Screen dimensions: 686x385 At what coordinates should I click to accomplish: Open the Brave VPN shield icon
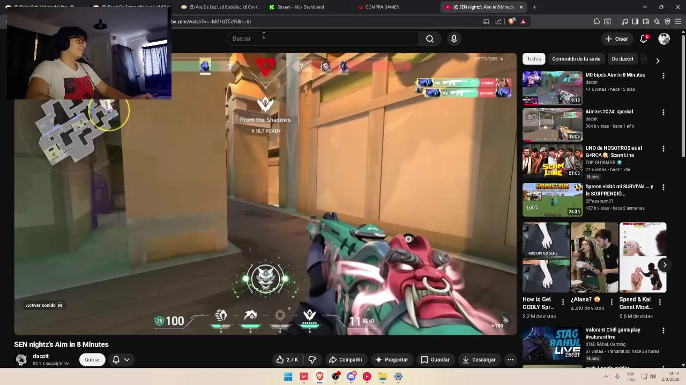667,21
